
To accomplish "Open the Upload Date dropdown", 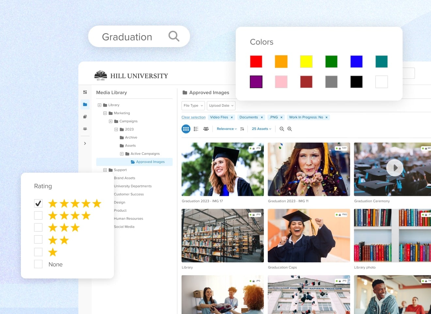I will (x=221, y=106).
